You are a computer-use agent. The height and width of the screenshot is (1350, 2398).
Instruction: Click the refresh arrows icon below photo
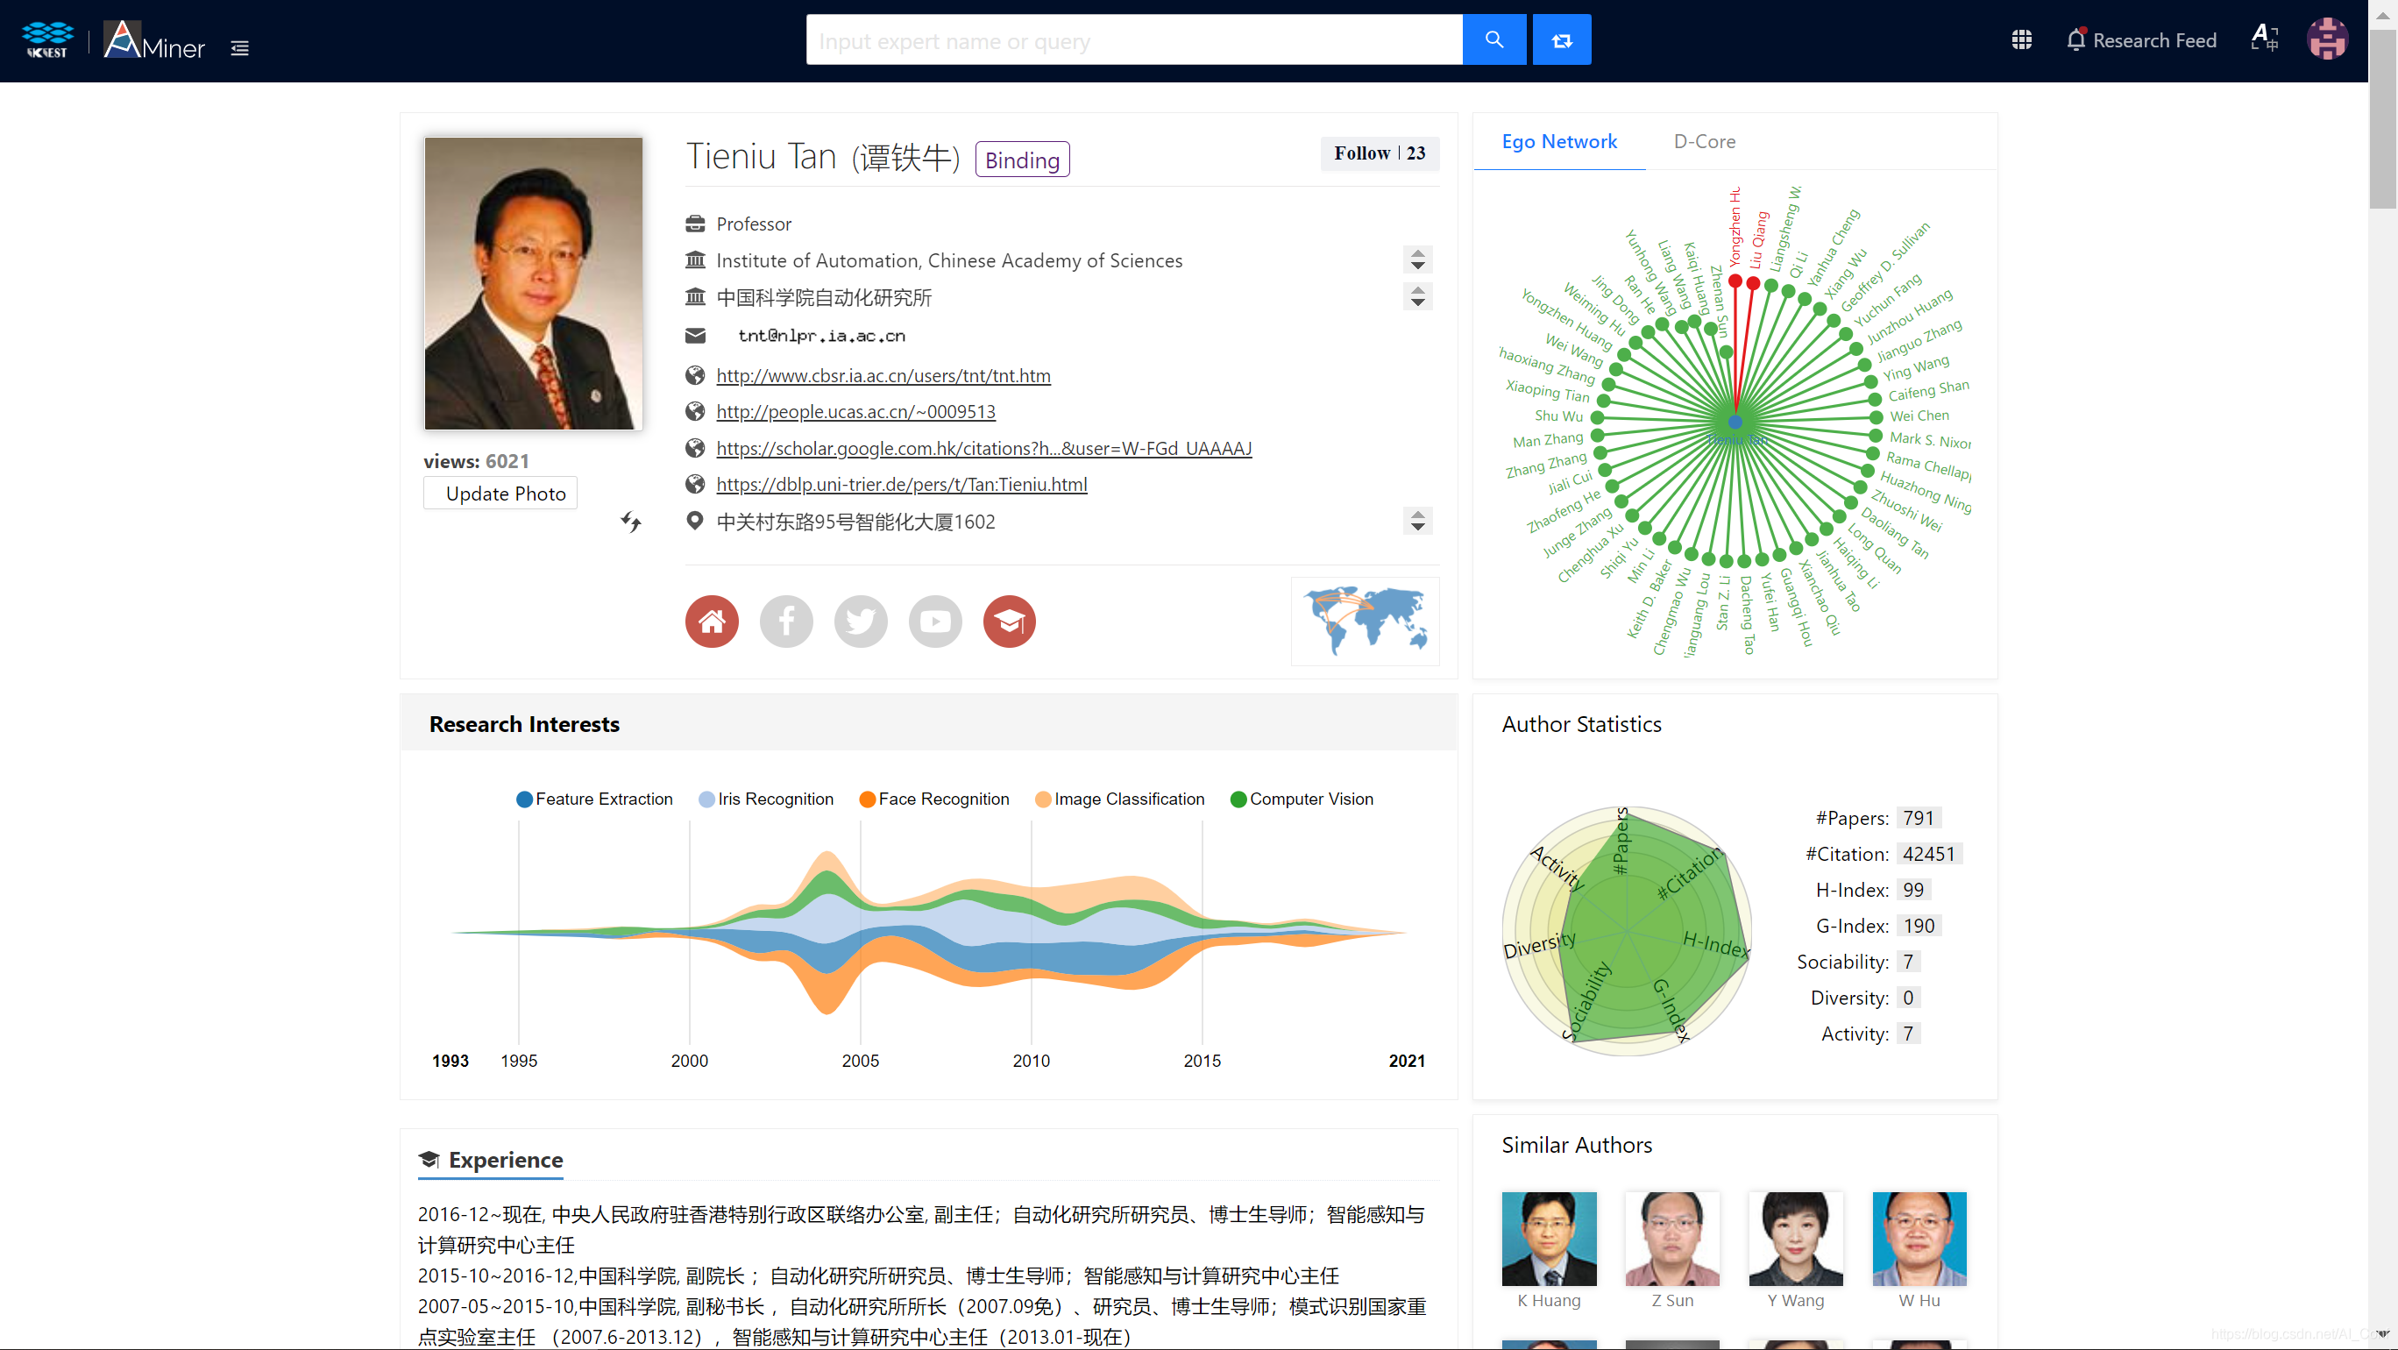click(631, 522)
